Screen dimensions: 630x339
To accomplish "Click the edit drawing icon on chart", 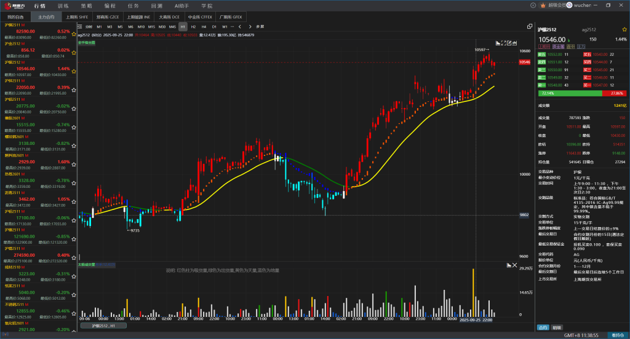I will point(509,43).
